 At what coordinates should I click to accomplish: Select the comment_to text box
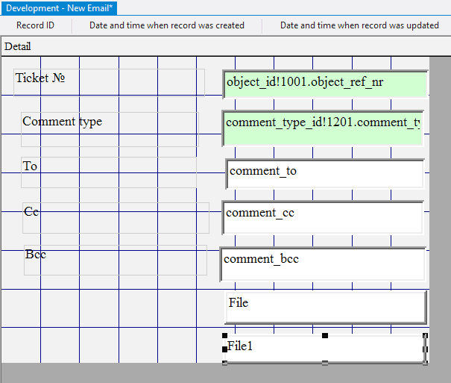pos(325,173)
